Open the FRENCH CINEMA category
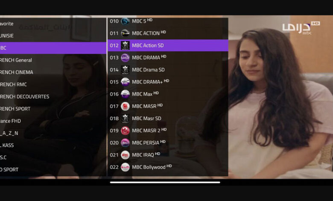The width and height of the screenshot is (333, 201). click(x=53, y=72)
